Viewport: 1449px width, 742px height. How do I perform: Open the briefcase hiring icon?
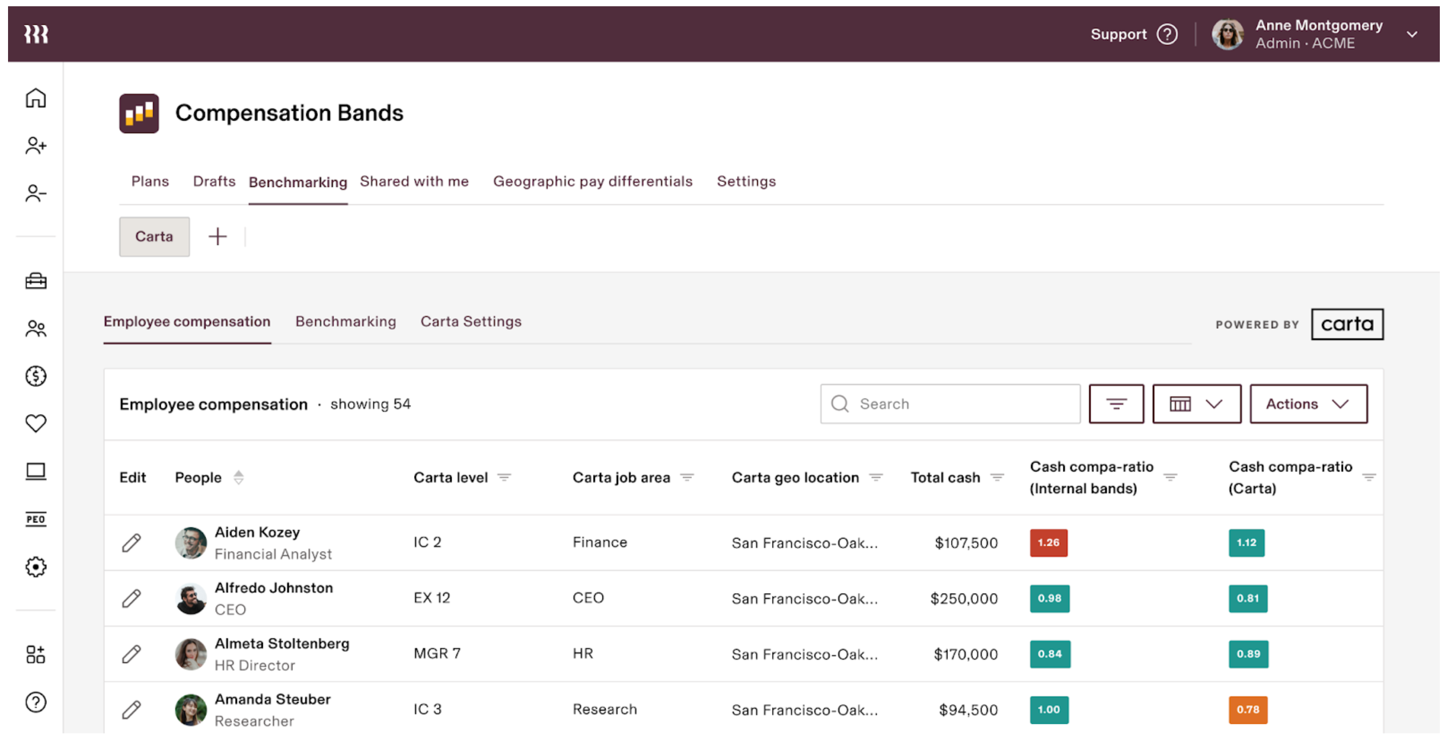36,281
